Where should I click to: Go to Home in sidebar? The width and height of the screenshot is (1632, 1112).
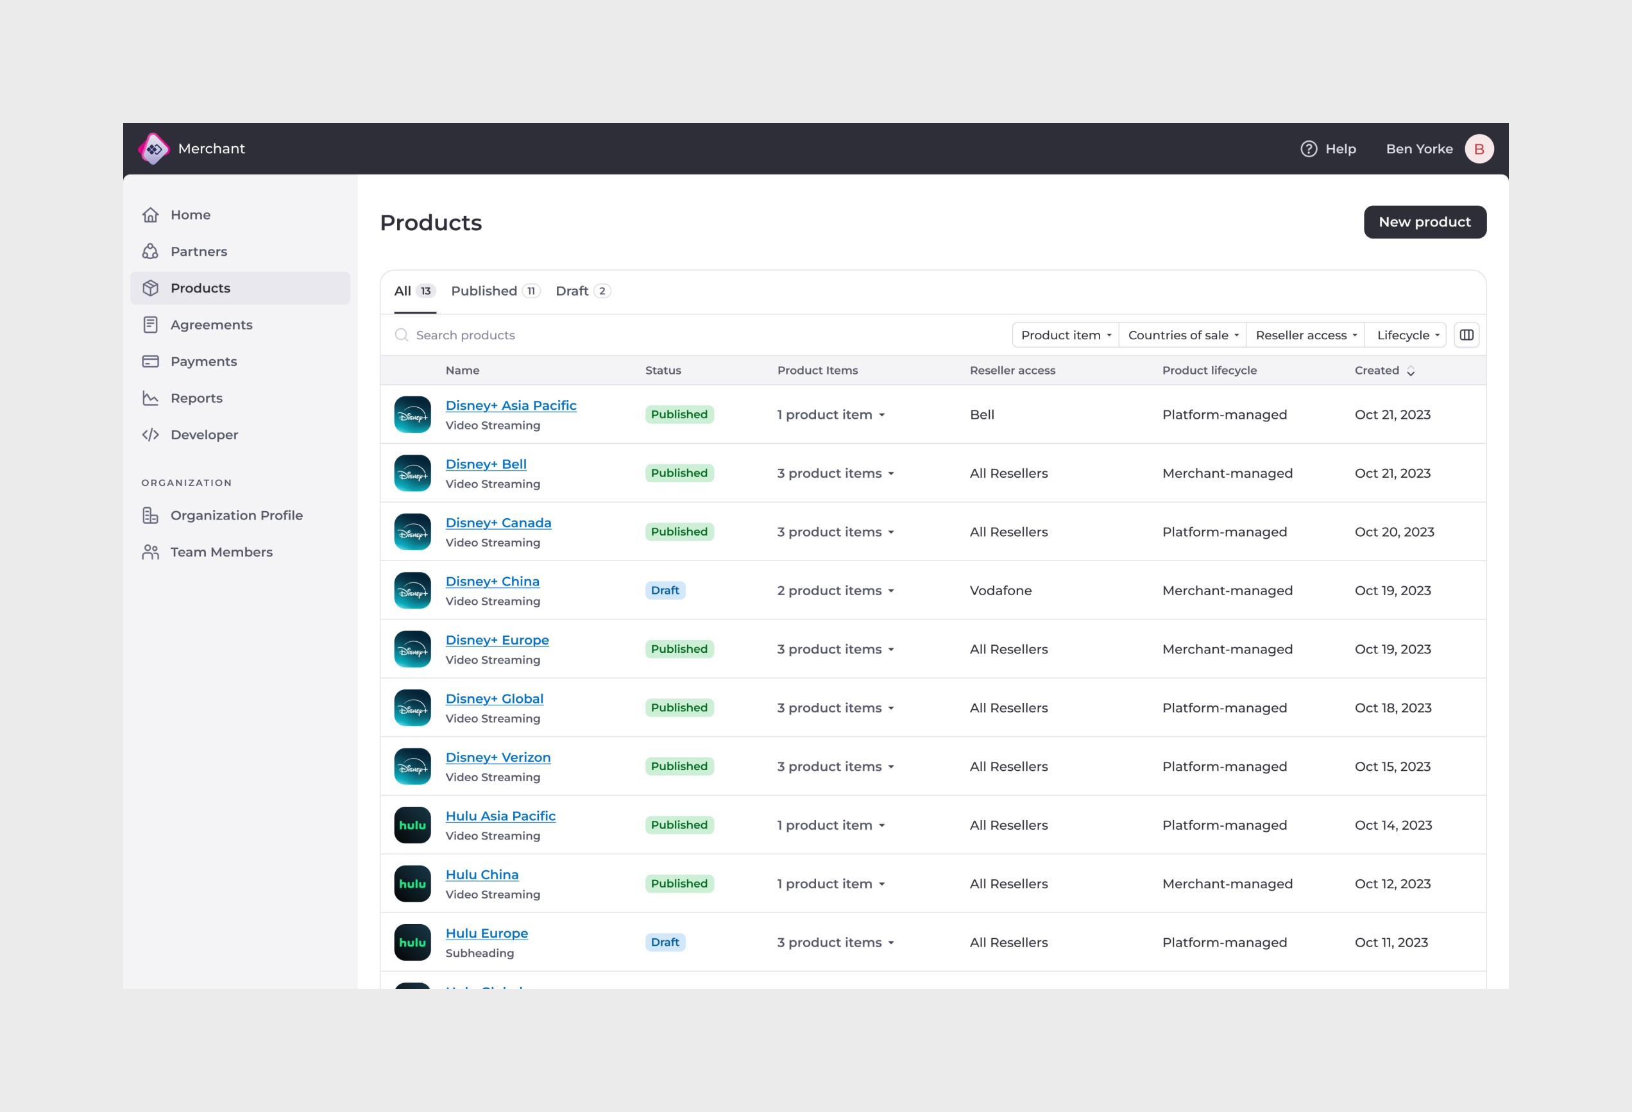[240, 215]
